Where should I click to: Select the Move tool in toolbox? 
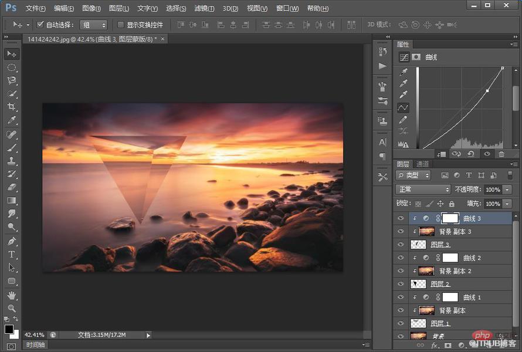pos(11,54)
